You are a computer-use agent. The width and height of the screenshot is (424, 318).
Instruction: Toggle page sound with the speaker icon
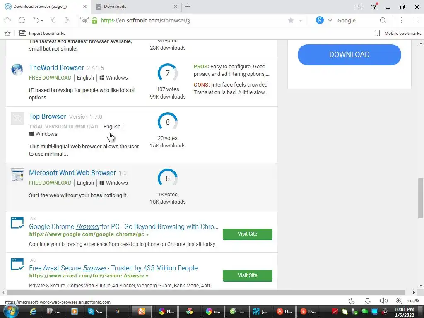[x=383, y=301]
